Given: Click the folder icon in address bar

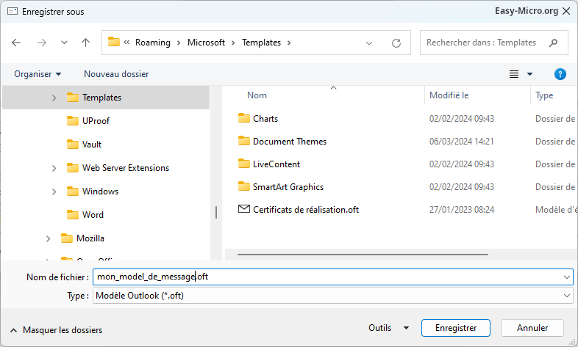Looking at the screenshot, I should pos(114,42).
